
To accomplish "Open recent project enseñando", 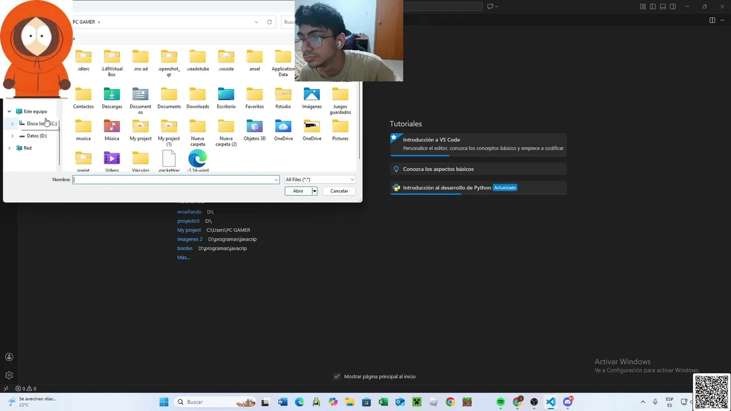I will 189,212.
